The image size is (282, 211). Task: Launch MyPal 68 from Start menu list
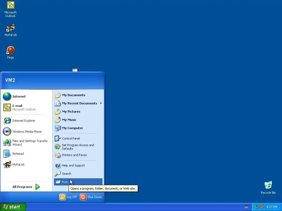(x=27, y=165)
